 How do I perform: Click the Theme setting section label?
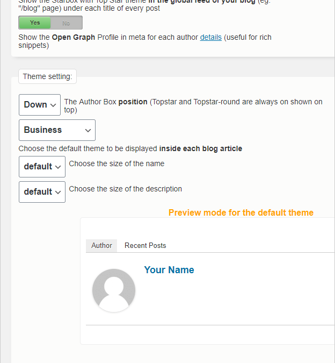click(x=47, y=76)
